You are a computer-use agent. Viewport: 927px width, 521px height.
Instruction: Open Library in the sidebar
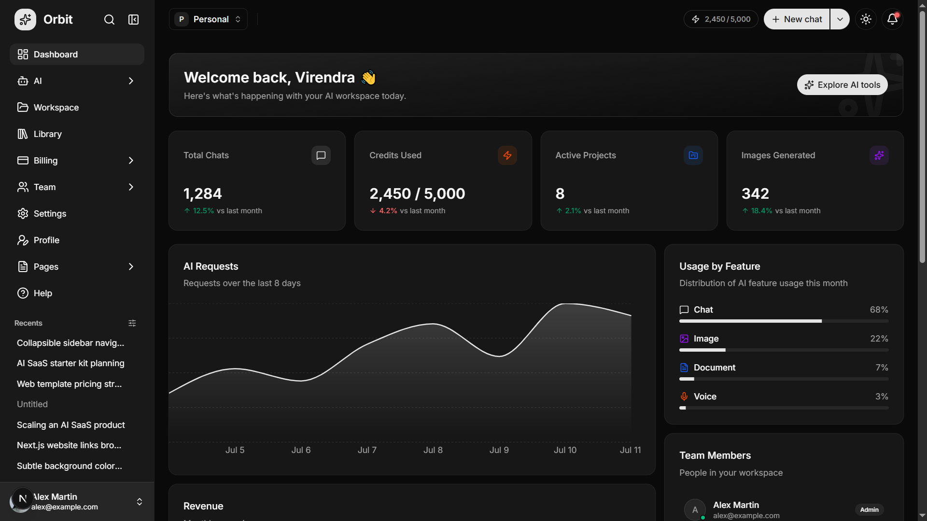pyautogui.click(x=77, y=134)
